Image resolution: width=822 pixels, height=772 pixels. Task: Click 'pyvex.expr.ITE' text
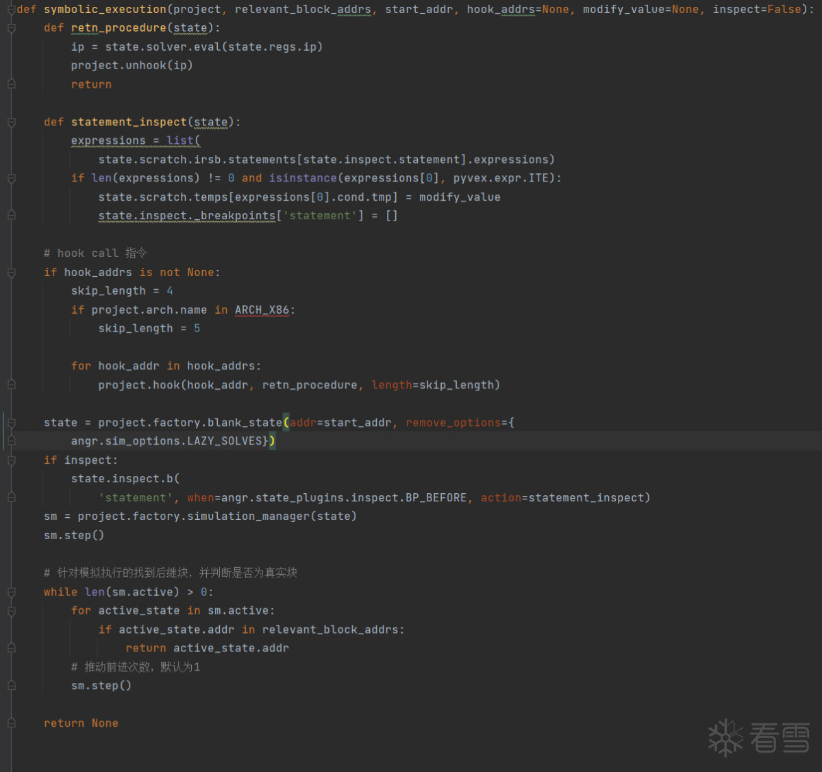501,178
